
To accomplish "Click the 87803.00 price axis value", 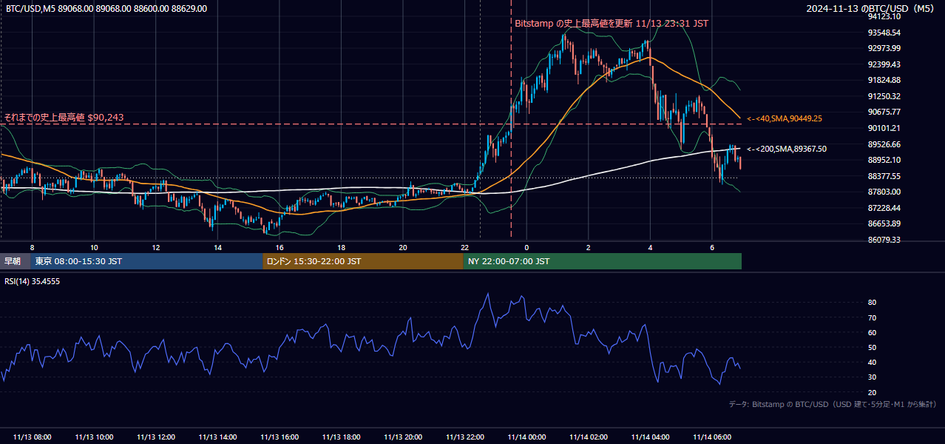I will coord(884,192).
